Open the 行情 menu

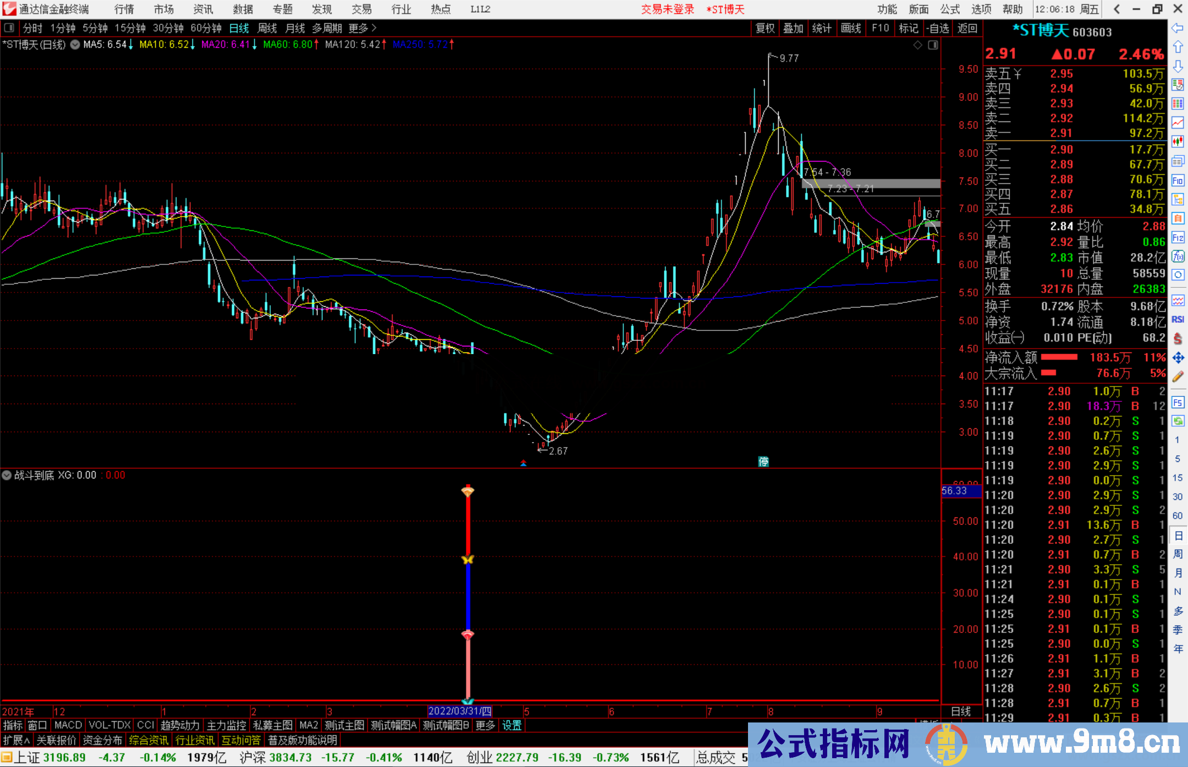coord(124,9)
